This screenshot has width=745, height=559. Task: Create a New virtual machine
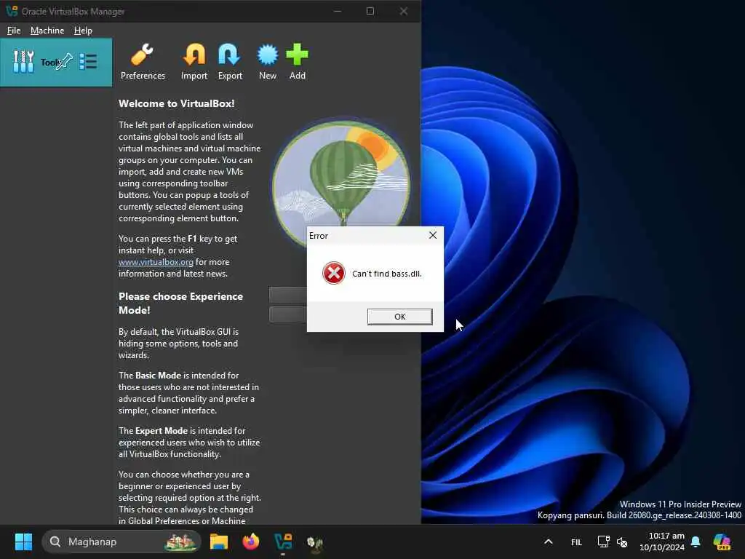(268, 62)
